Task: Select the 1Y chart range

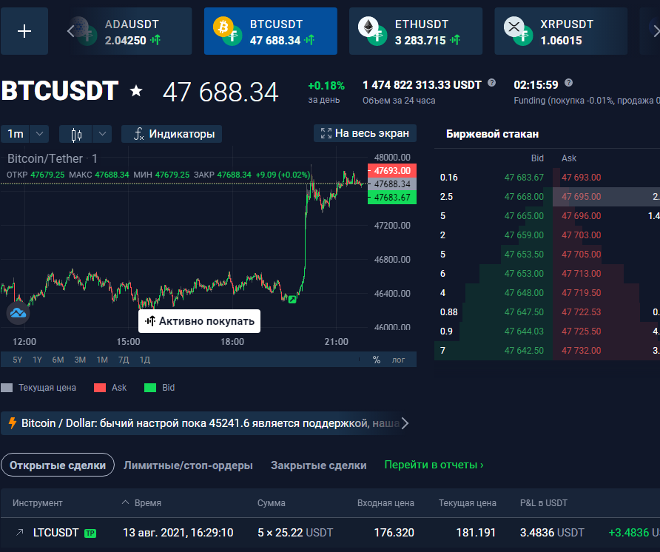Action: pyautogui.click(x=38, y=360)
